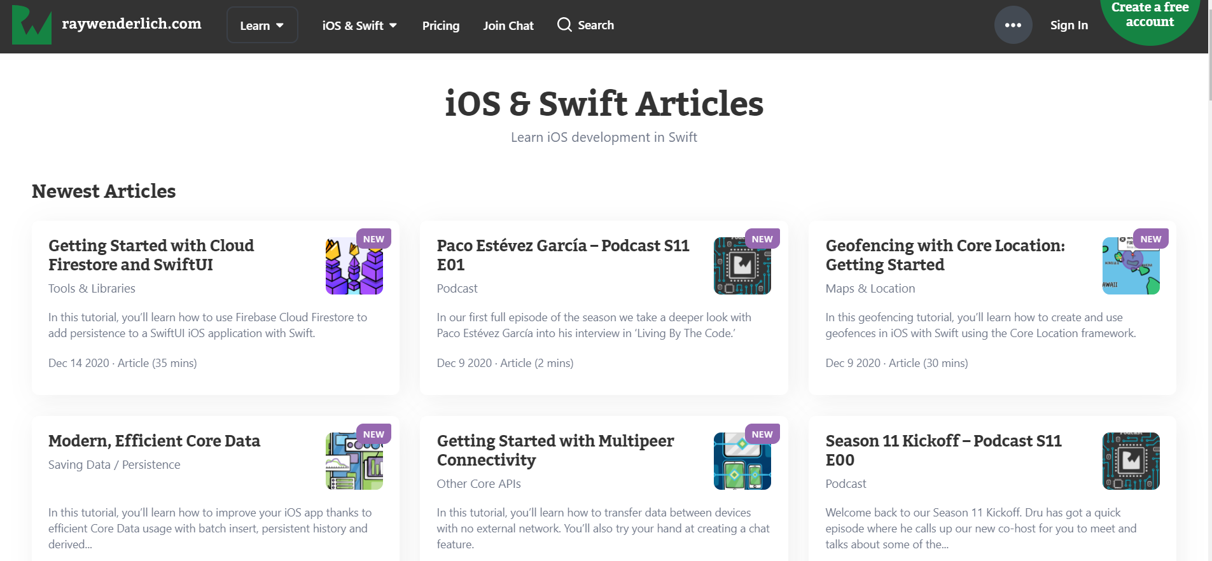Click the Podcast S11 E01 chip thumbnail
1212x561 pixels.
(742, 266)
